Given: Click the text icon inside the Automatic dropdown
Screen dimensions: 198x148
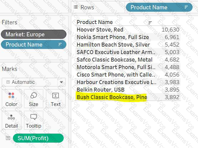Looking at the screenshot, I should point(8,82).
